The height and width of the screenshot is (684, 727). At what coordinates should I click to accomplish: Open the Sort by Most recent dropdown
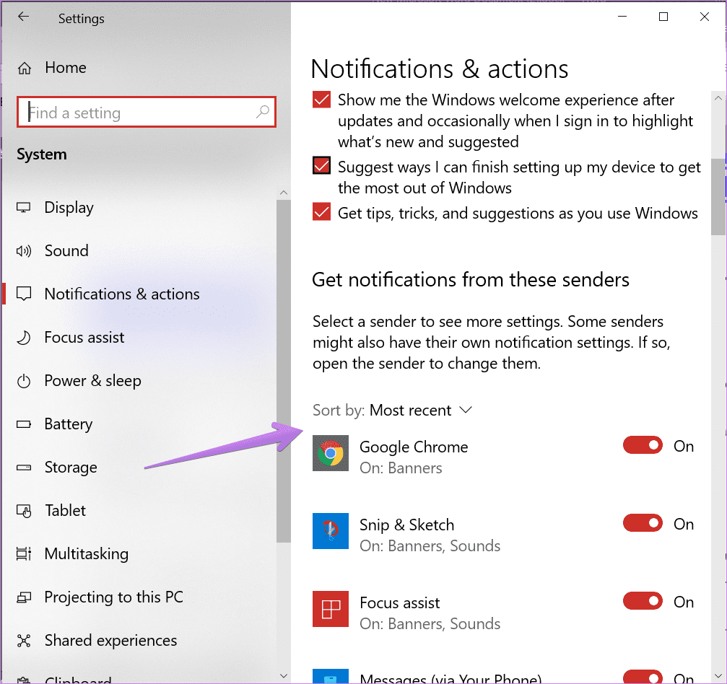coord(392,410)
